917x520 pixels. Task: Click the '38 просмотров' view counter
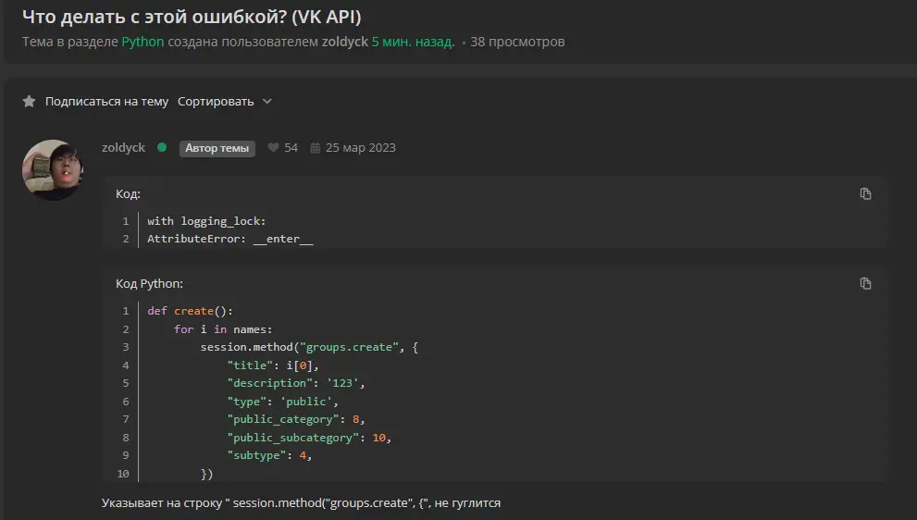coord(517,42)
